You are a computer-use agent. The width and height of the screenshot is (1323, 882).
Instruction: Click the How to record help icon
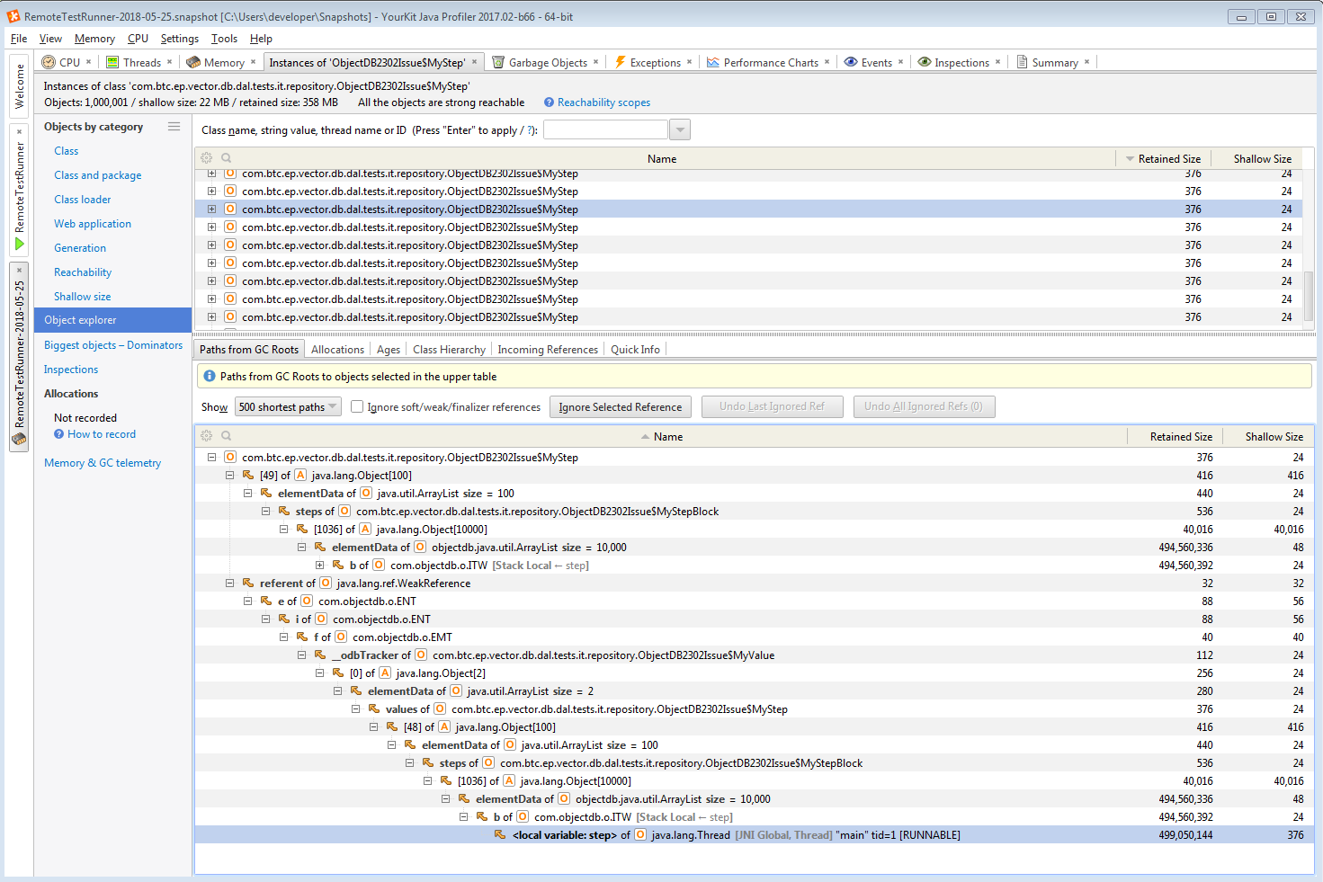point(58,434)
